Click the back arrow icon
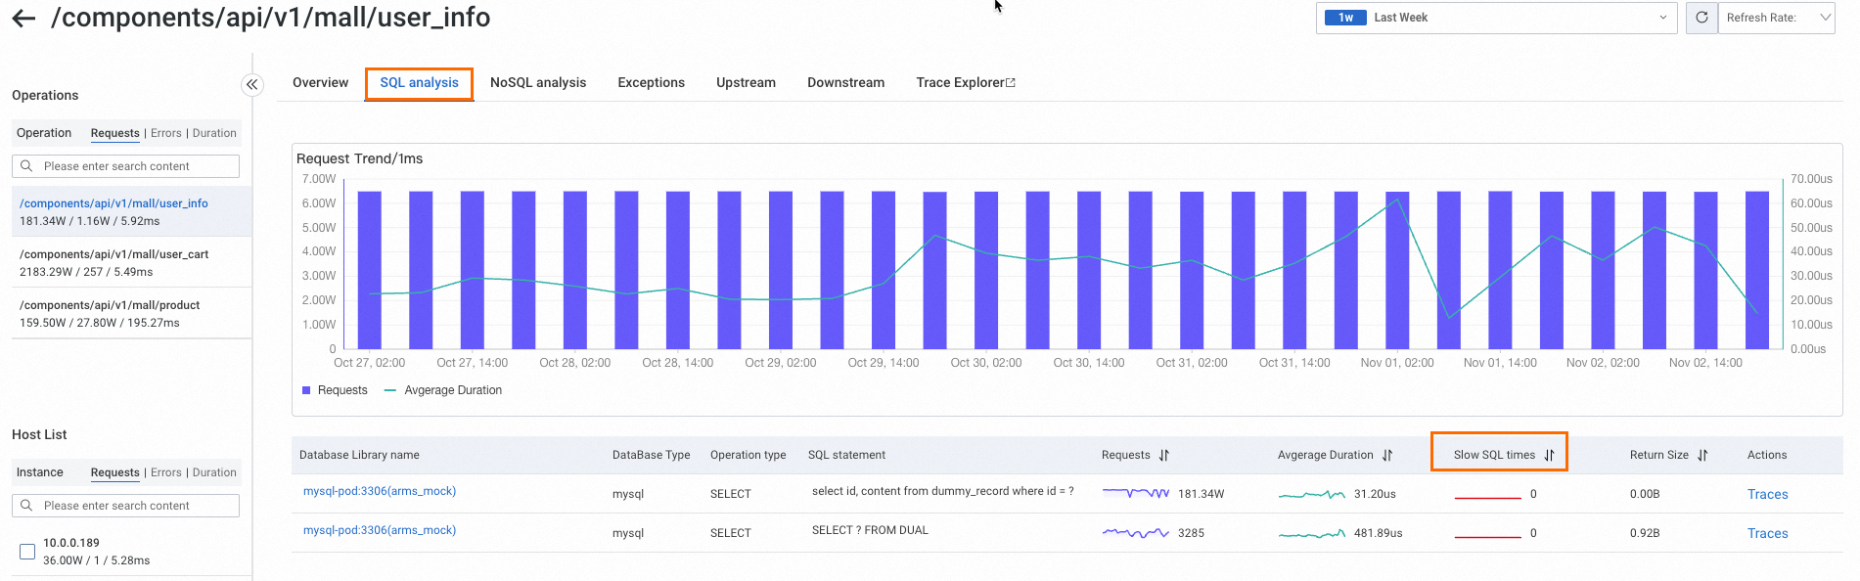Image resolution: width=1860 pixels, height=581 pixels. pos(23,19)
